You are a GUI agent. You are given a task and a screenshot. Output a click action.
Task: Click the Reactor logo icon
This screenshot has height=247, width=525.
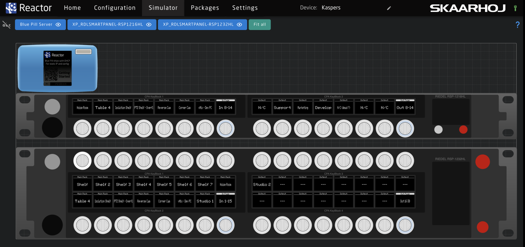click(11, 8)
